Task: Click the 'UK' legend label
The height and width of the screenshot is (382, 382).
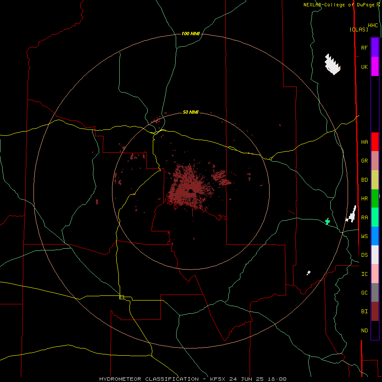Action: tap(365, 67)
